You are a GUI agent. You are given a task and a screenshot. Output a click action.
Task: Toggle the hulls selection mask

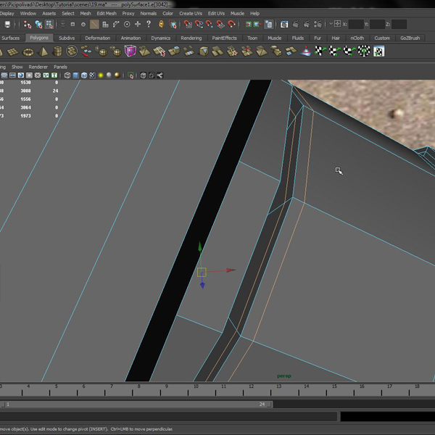[116, 25]
